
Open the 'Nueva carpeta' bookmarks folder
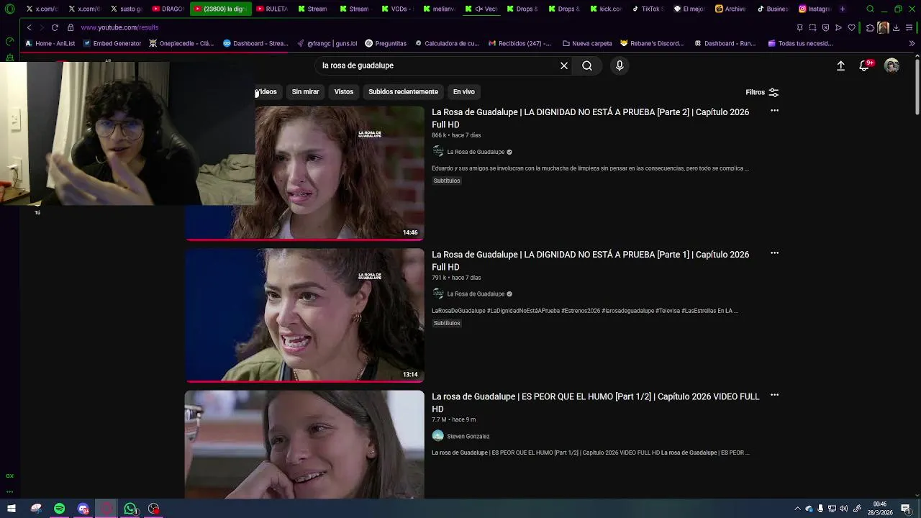coord(587,43)
